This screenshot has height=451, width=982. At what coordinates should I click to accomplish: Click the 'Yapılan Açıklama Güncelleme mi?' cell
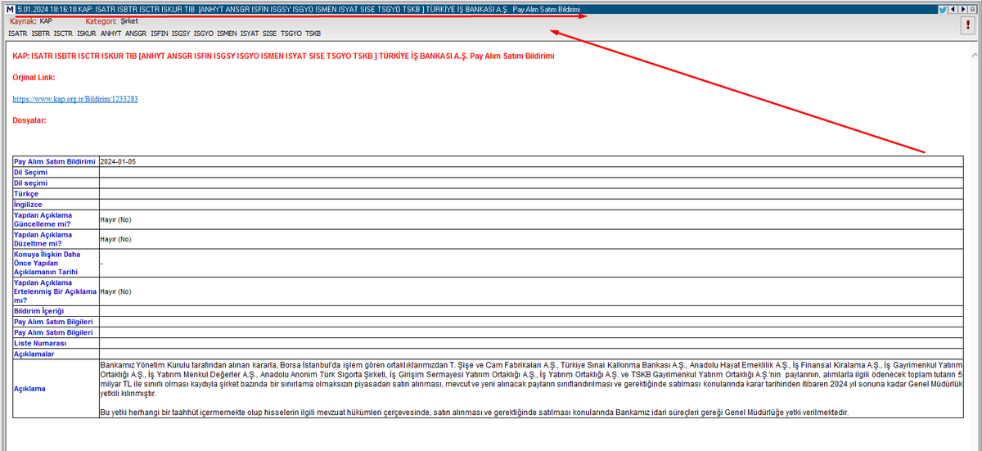coord(55,219)
